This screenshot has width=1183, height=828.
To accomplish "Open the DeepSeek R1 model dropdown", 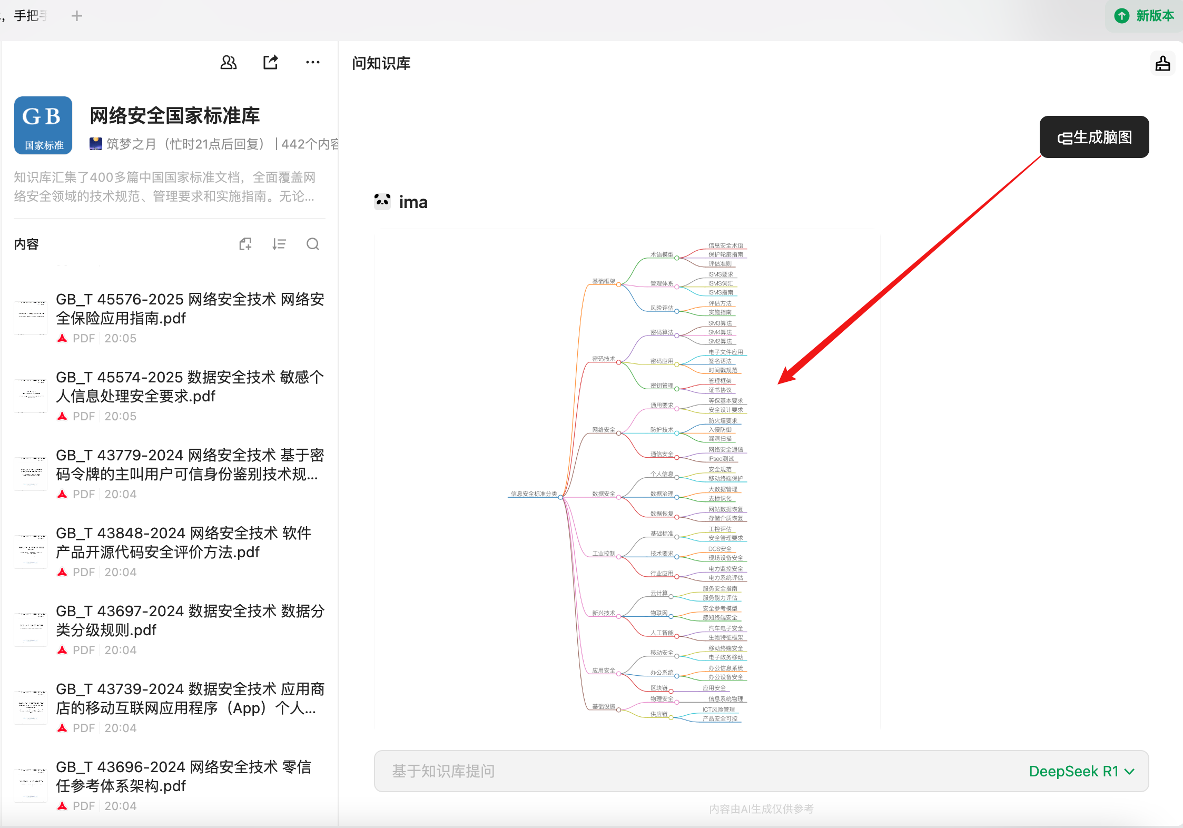I will pyautogui.click(x=1081, y=771).
